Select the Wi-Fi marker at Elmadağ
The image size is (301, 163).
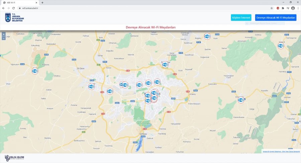pos(241,100)
